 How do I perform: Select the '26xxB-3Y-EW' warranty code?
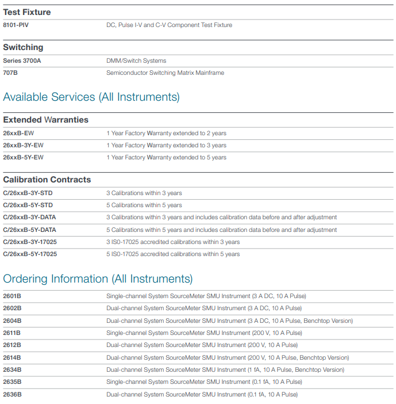pyautogui.click(x=23, y=146)
